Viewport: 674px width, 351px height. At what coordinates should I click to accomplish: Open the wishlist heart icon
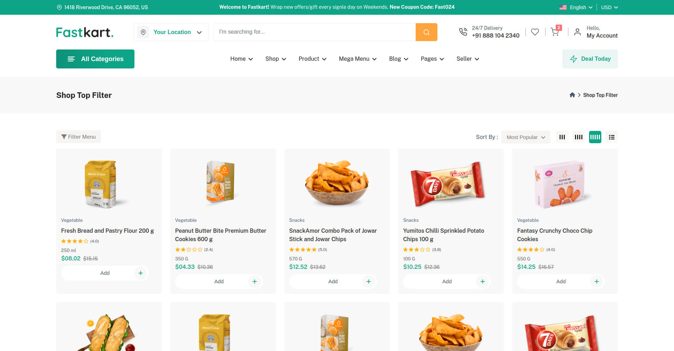pos(535,32)
